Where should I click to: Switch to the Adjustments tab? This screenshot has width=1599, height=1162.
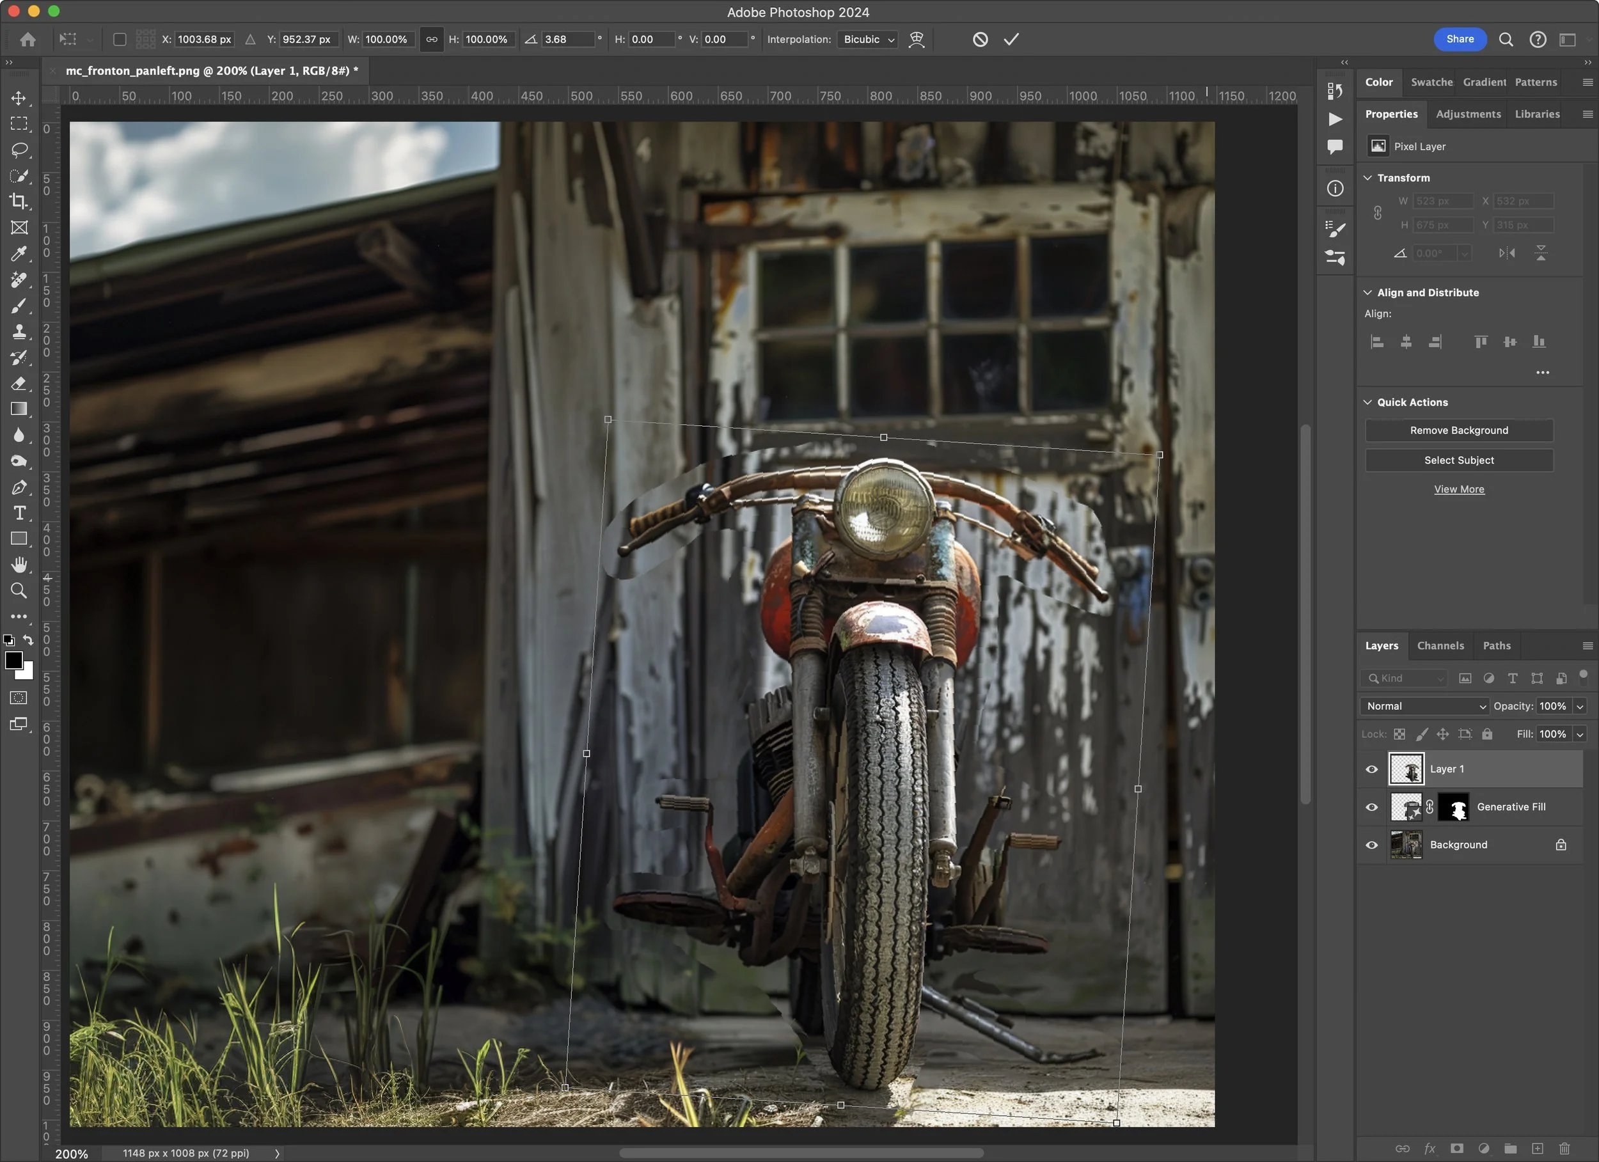point(1468,114)
